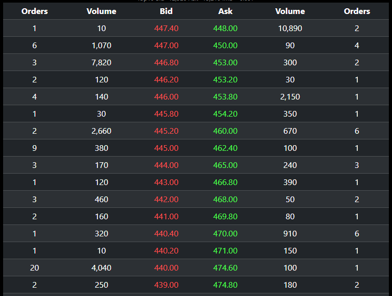The width and height of the screenshot is (392, 296).
Task: Select the 447.40 bid price
Action: tap(166, 28)
